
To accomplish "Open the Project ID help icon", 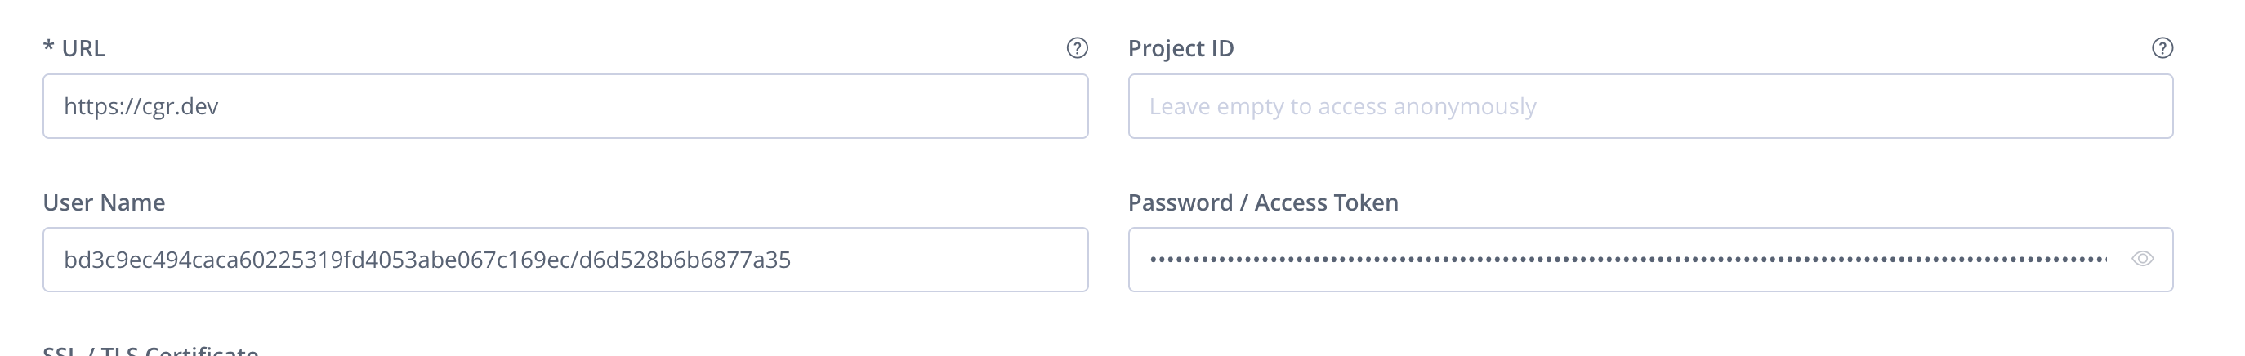I will click(x=2162, y=49).
